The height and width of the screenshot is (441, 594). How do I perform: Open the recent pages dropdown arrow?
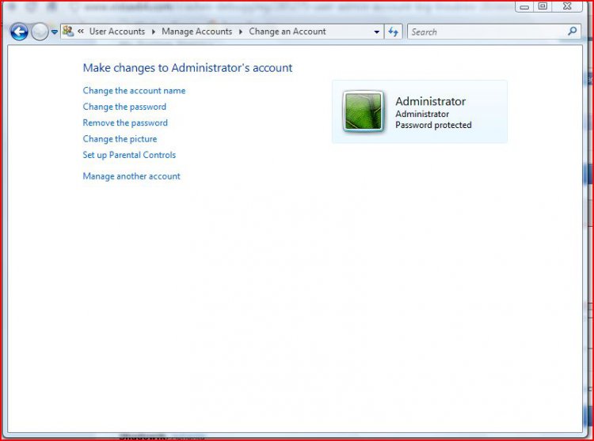[x=55, y=32]
